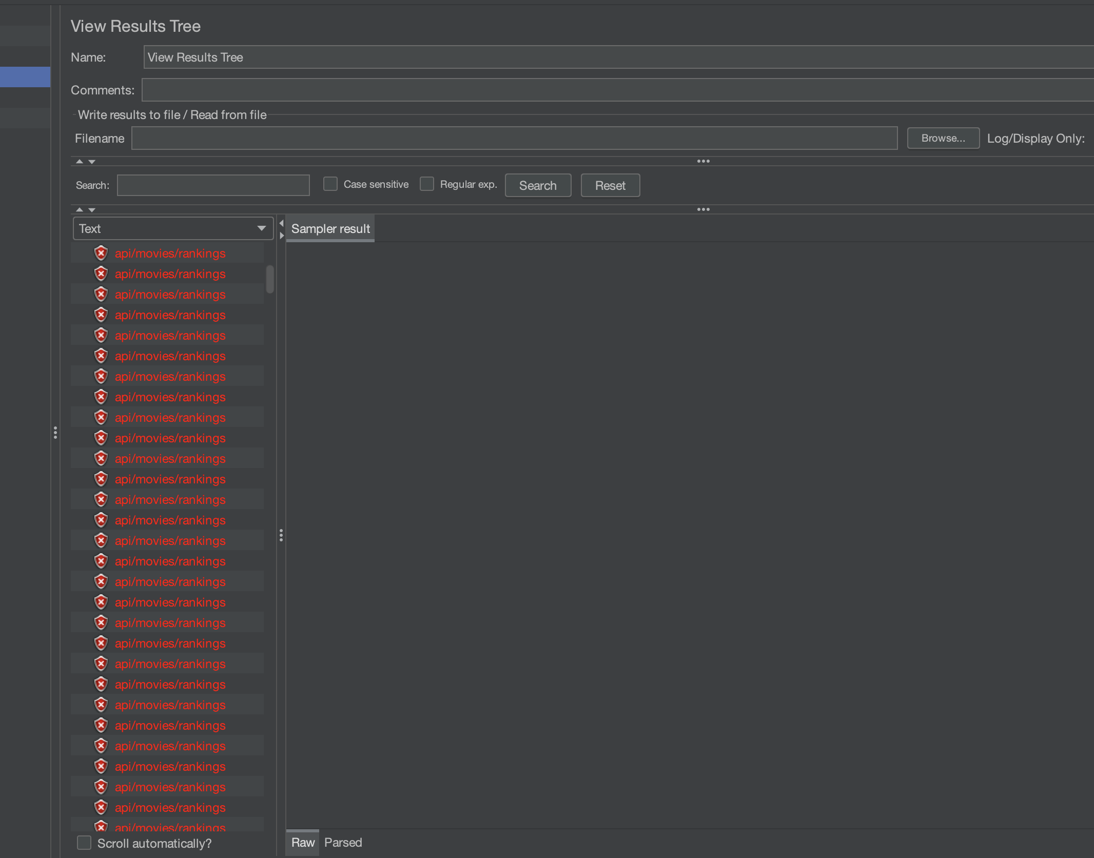The width and height of the screenshot is (1094, 858).
Task: Click three-dot divider handle below Filename row
Action: (703, 161)
